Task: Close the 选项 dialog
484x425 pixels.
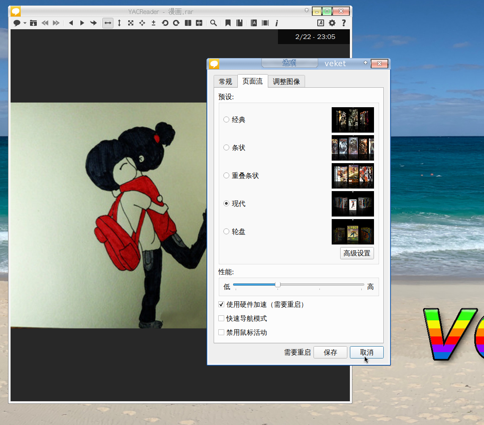Action: (x=379, y=64)
